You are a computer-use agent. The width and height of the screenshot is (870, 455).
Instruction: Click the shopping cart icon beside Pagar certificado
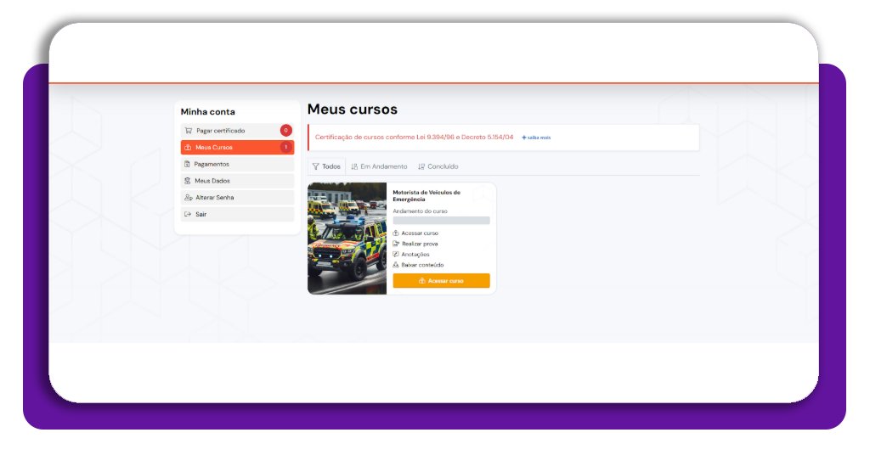(188, 131)
